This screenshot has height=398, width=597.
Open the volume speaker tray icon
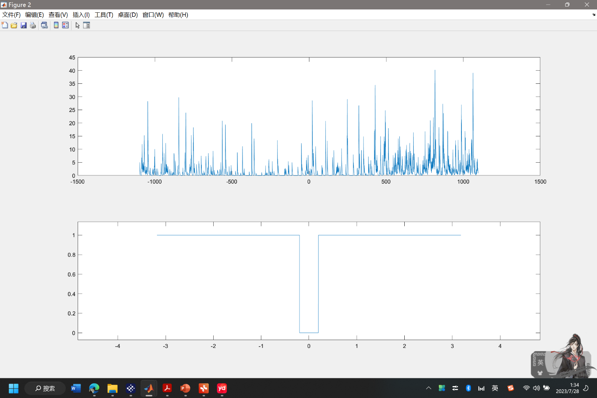click(536, 388)
